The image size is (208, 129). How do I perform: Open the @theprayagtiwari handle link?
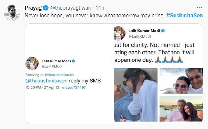[71, 8]
